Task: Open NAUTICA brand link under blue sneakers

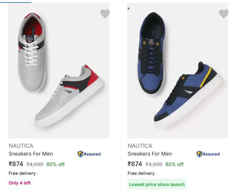Action: pyautogui.click(x=140, y=146)
